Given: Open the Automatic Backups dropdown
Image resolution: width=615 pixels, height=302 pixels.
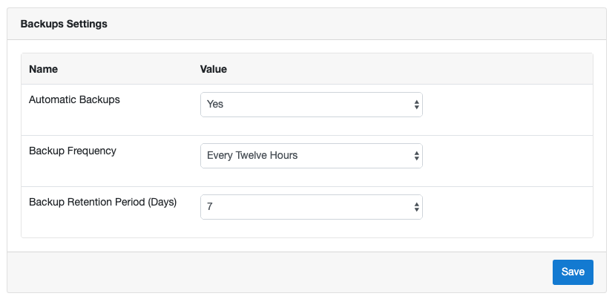Looking at the screenshot, I should [x=312, y=105].
